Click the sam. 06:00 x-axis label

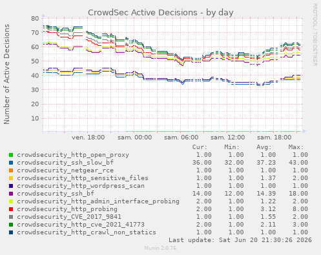tap(181, 138)
